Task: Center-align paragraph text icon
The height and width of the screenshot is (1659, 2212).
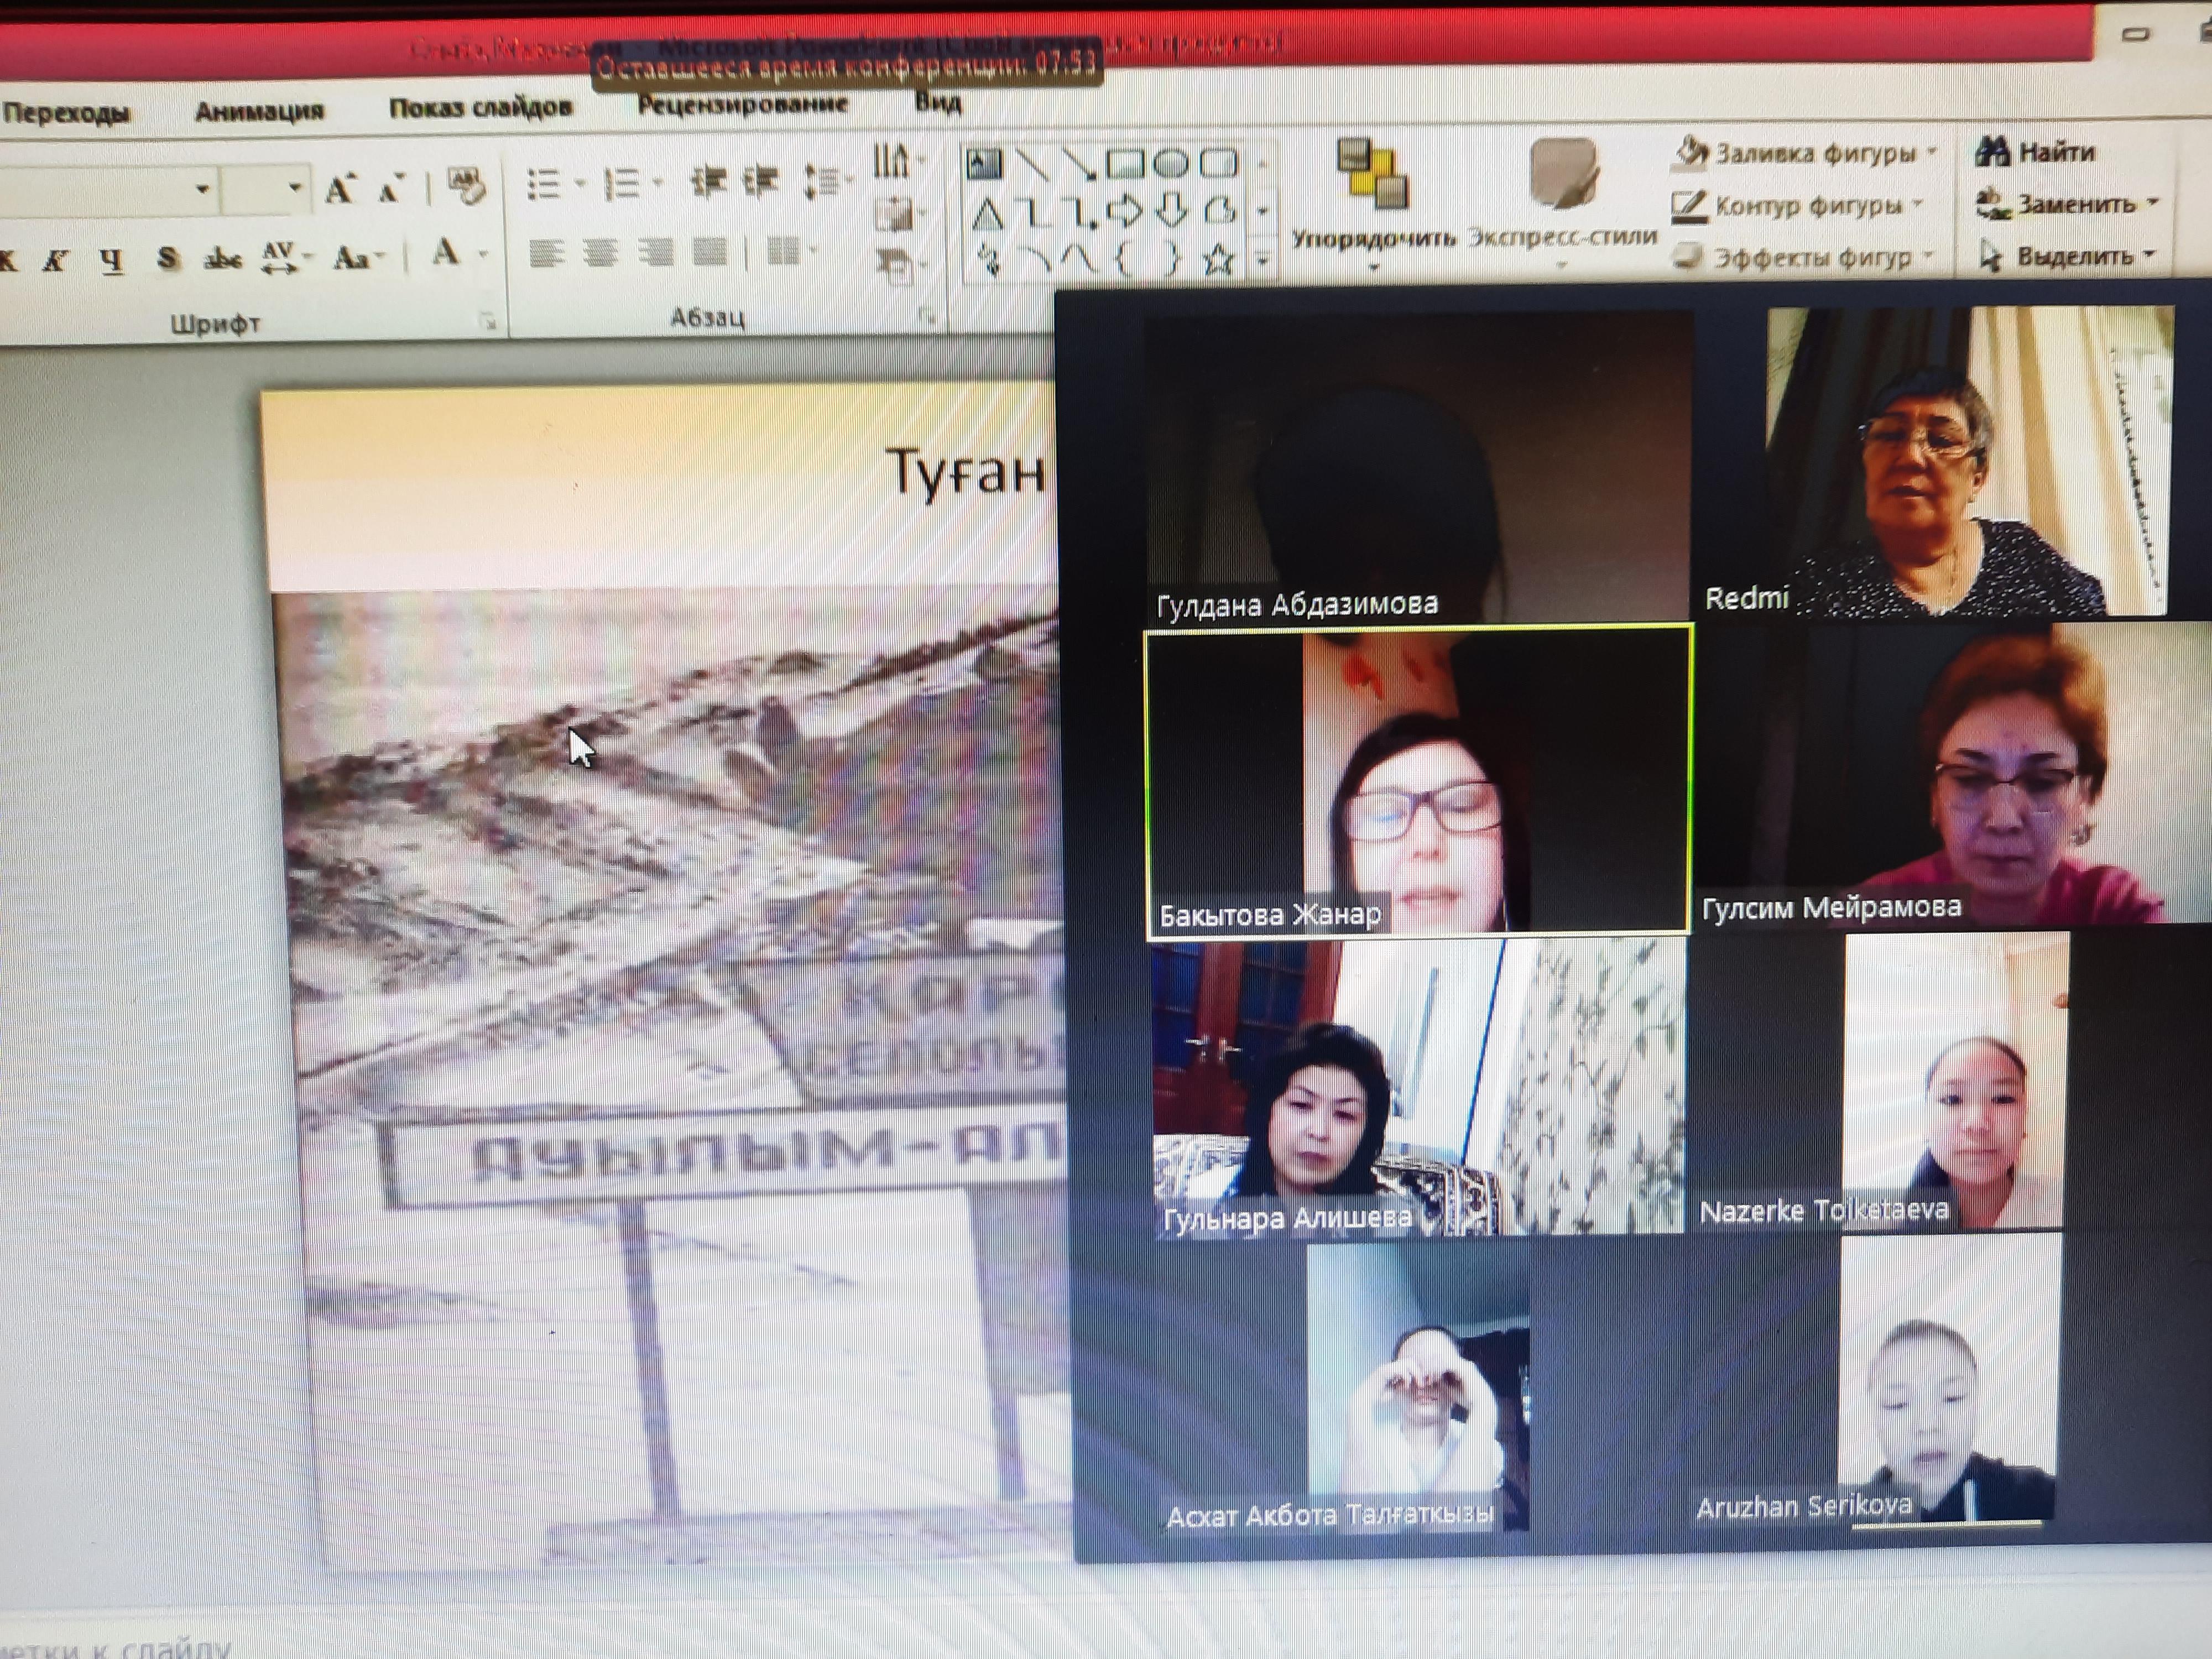Action: pos(600,254)
